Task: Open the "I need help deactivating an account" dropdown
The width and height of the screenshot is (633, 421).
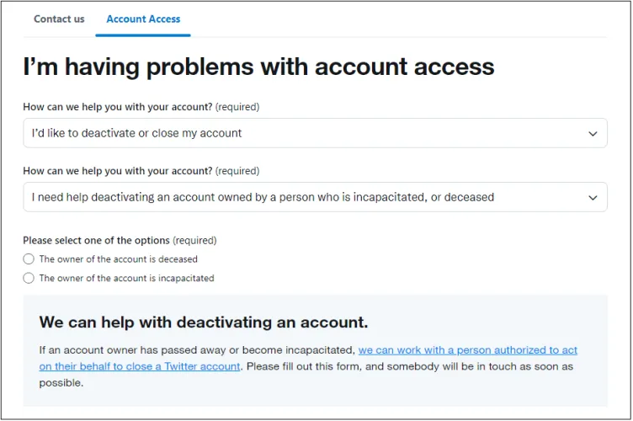Action: point(303,197)
